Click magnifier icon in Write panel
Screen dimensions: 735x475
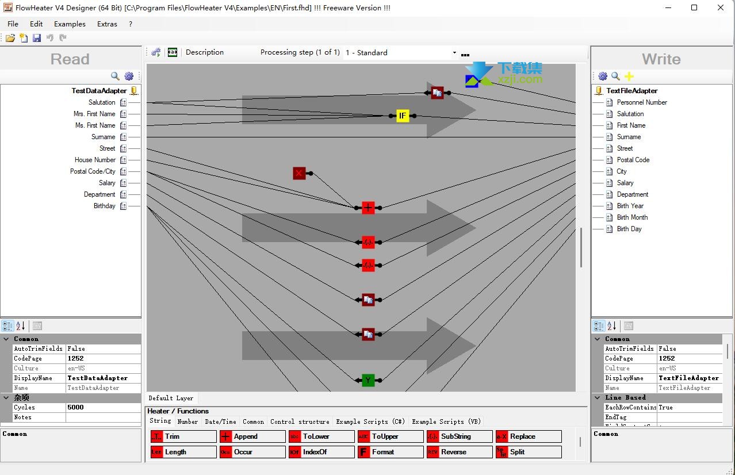pos(616,76)
